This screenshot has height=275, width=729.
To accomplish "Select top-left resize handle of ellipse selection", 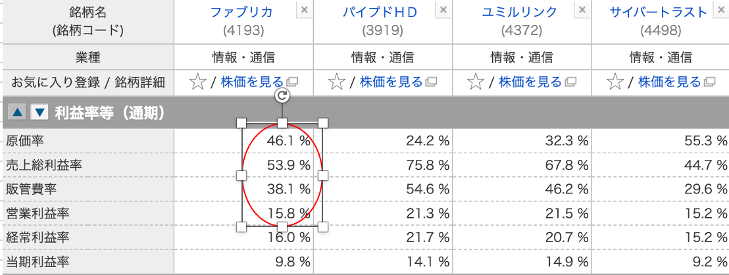I will pos(241,123).
